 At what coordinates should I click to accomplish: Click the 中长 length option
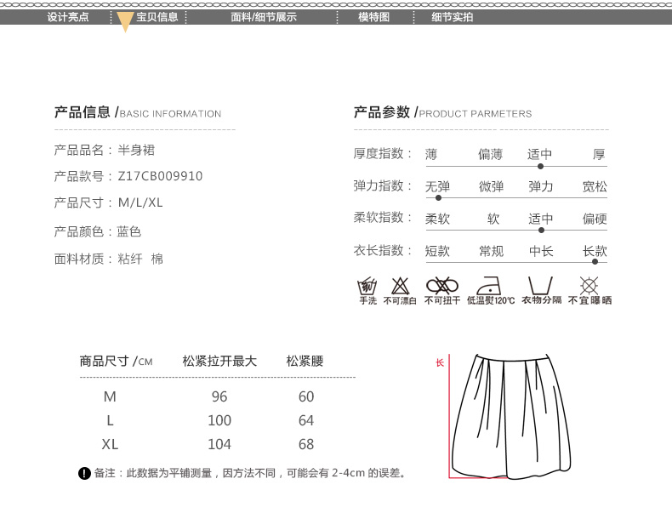pyautogui.click(x=541, y=251)
